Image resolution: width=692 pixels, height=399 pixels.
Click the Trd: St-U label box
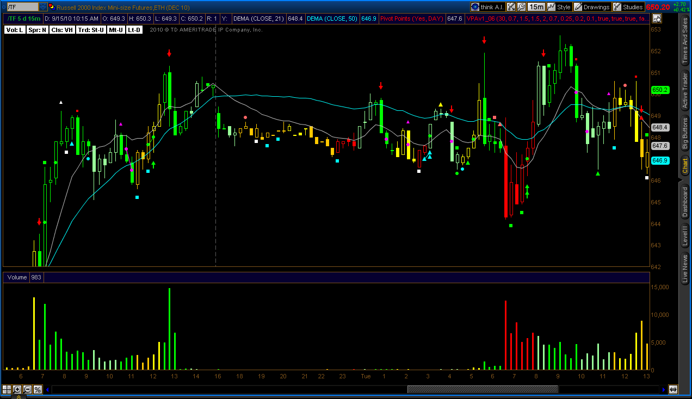[x=90, y=30]
